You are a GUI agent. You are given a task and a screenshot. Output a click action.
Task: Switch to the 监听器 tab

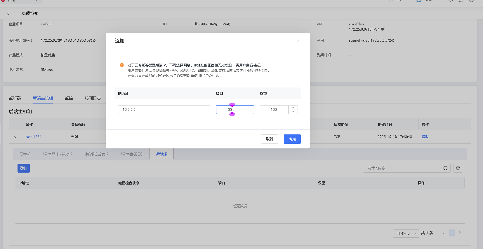[x=15, y=98]
